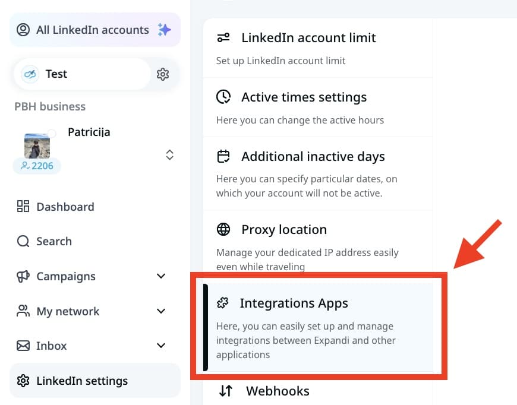
Task: Click the sparkle icon beside All LinkedIn accounts
Action: [164, 30]
